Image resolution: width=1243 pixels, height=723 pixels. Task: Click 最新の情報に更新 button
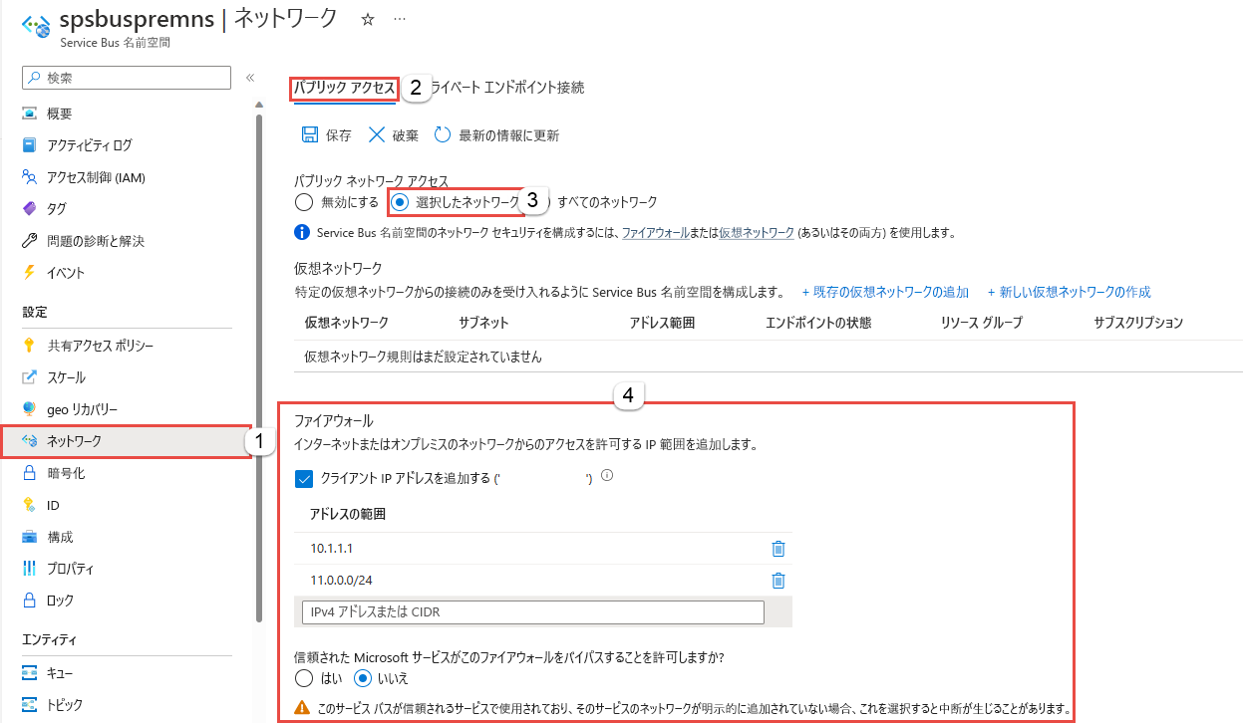click(497, 134)
